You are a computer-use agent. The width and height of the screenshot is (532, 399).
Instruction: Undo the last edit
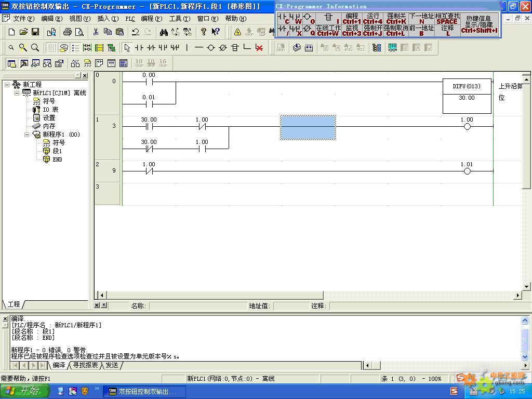pos(136,32)
